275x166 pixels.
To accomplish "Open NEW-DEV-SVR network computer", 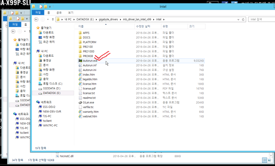I will (x=52, y=112).
